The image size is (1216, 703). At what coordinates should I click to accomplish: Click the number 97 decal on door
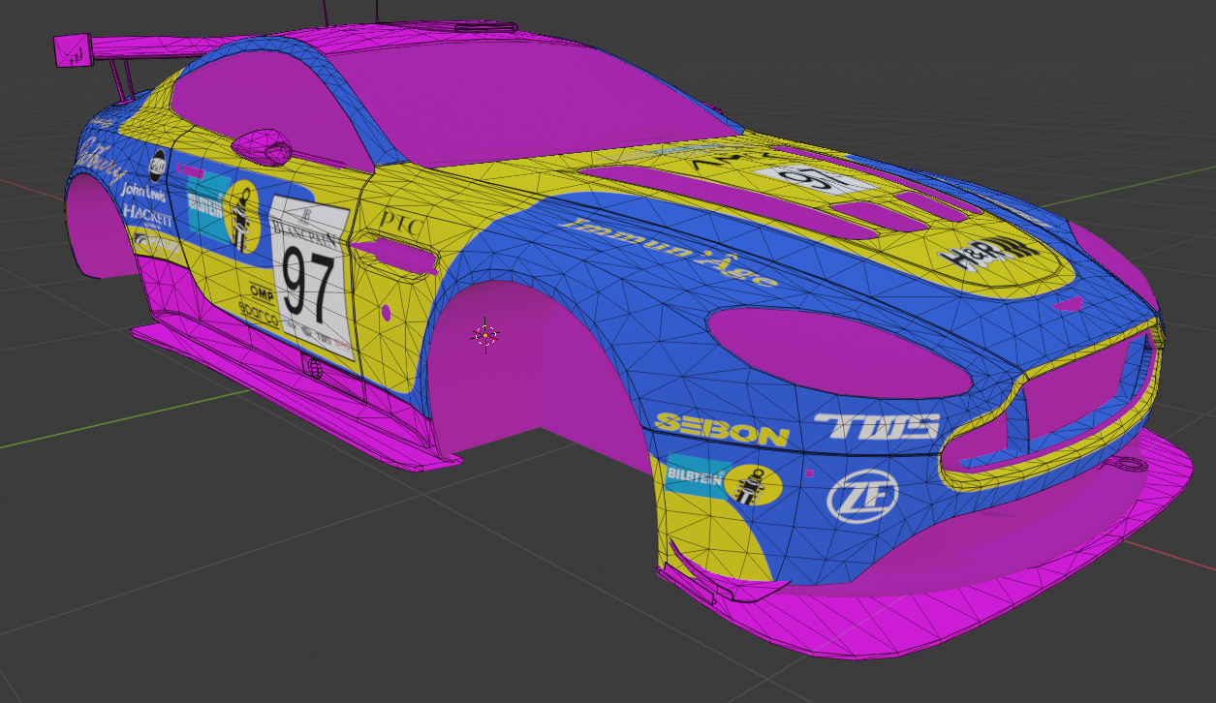pos(308,285)
